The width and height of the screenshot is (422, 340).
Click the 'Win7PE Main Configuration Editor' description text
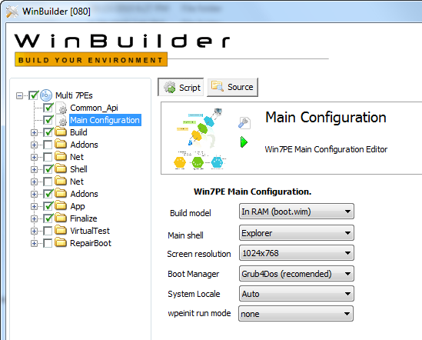[x=326, y=149]
